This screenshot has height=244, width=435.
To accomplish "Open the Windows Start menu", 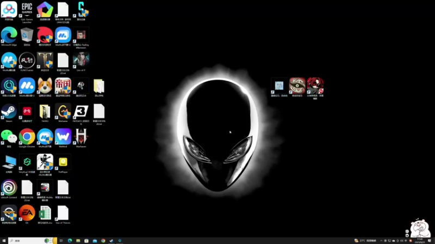I will [4, 241].
